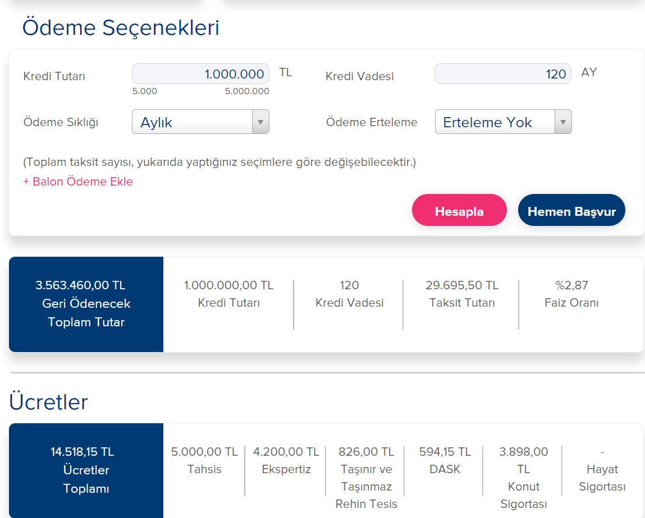Click the + Balon Ödeme Ekle link

pos(78,182)
